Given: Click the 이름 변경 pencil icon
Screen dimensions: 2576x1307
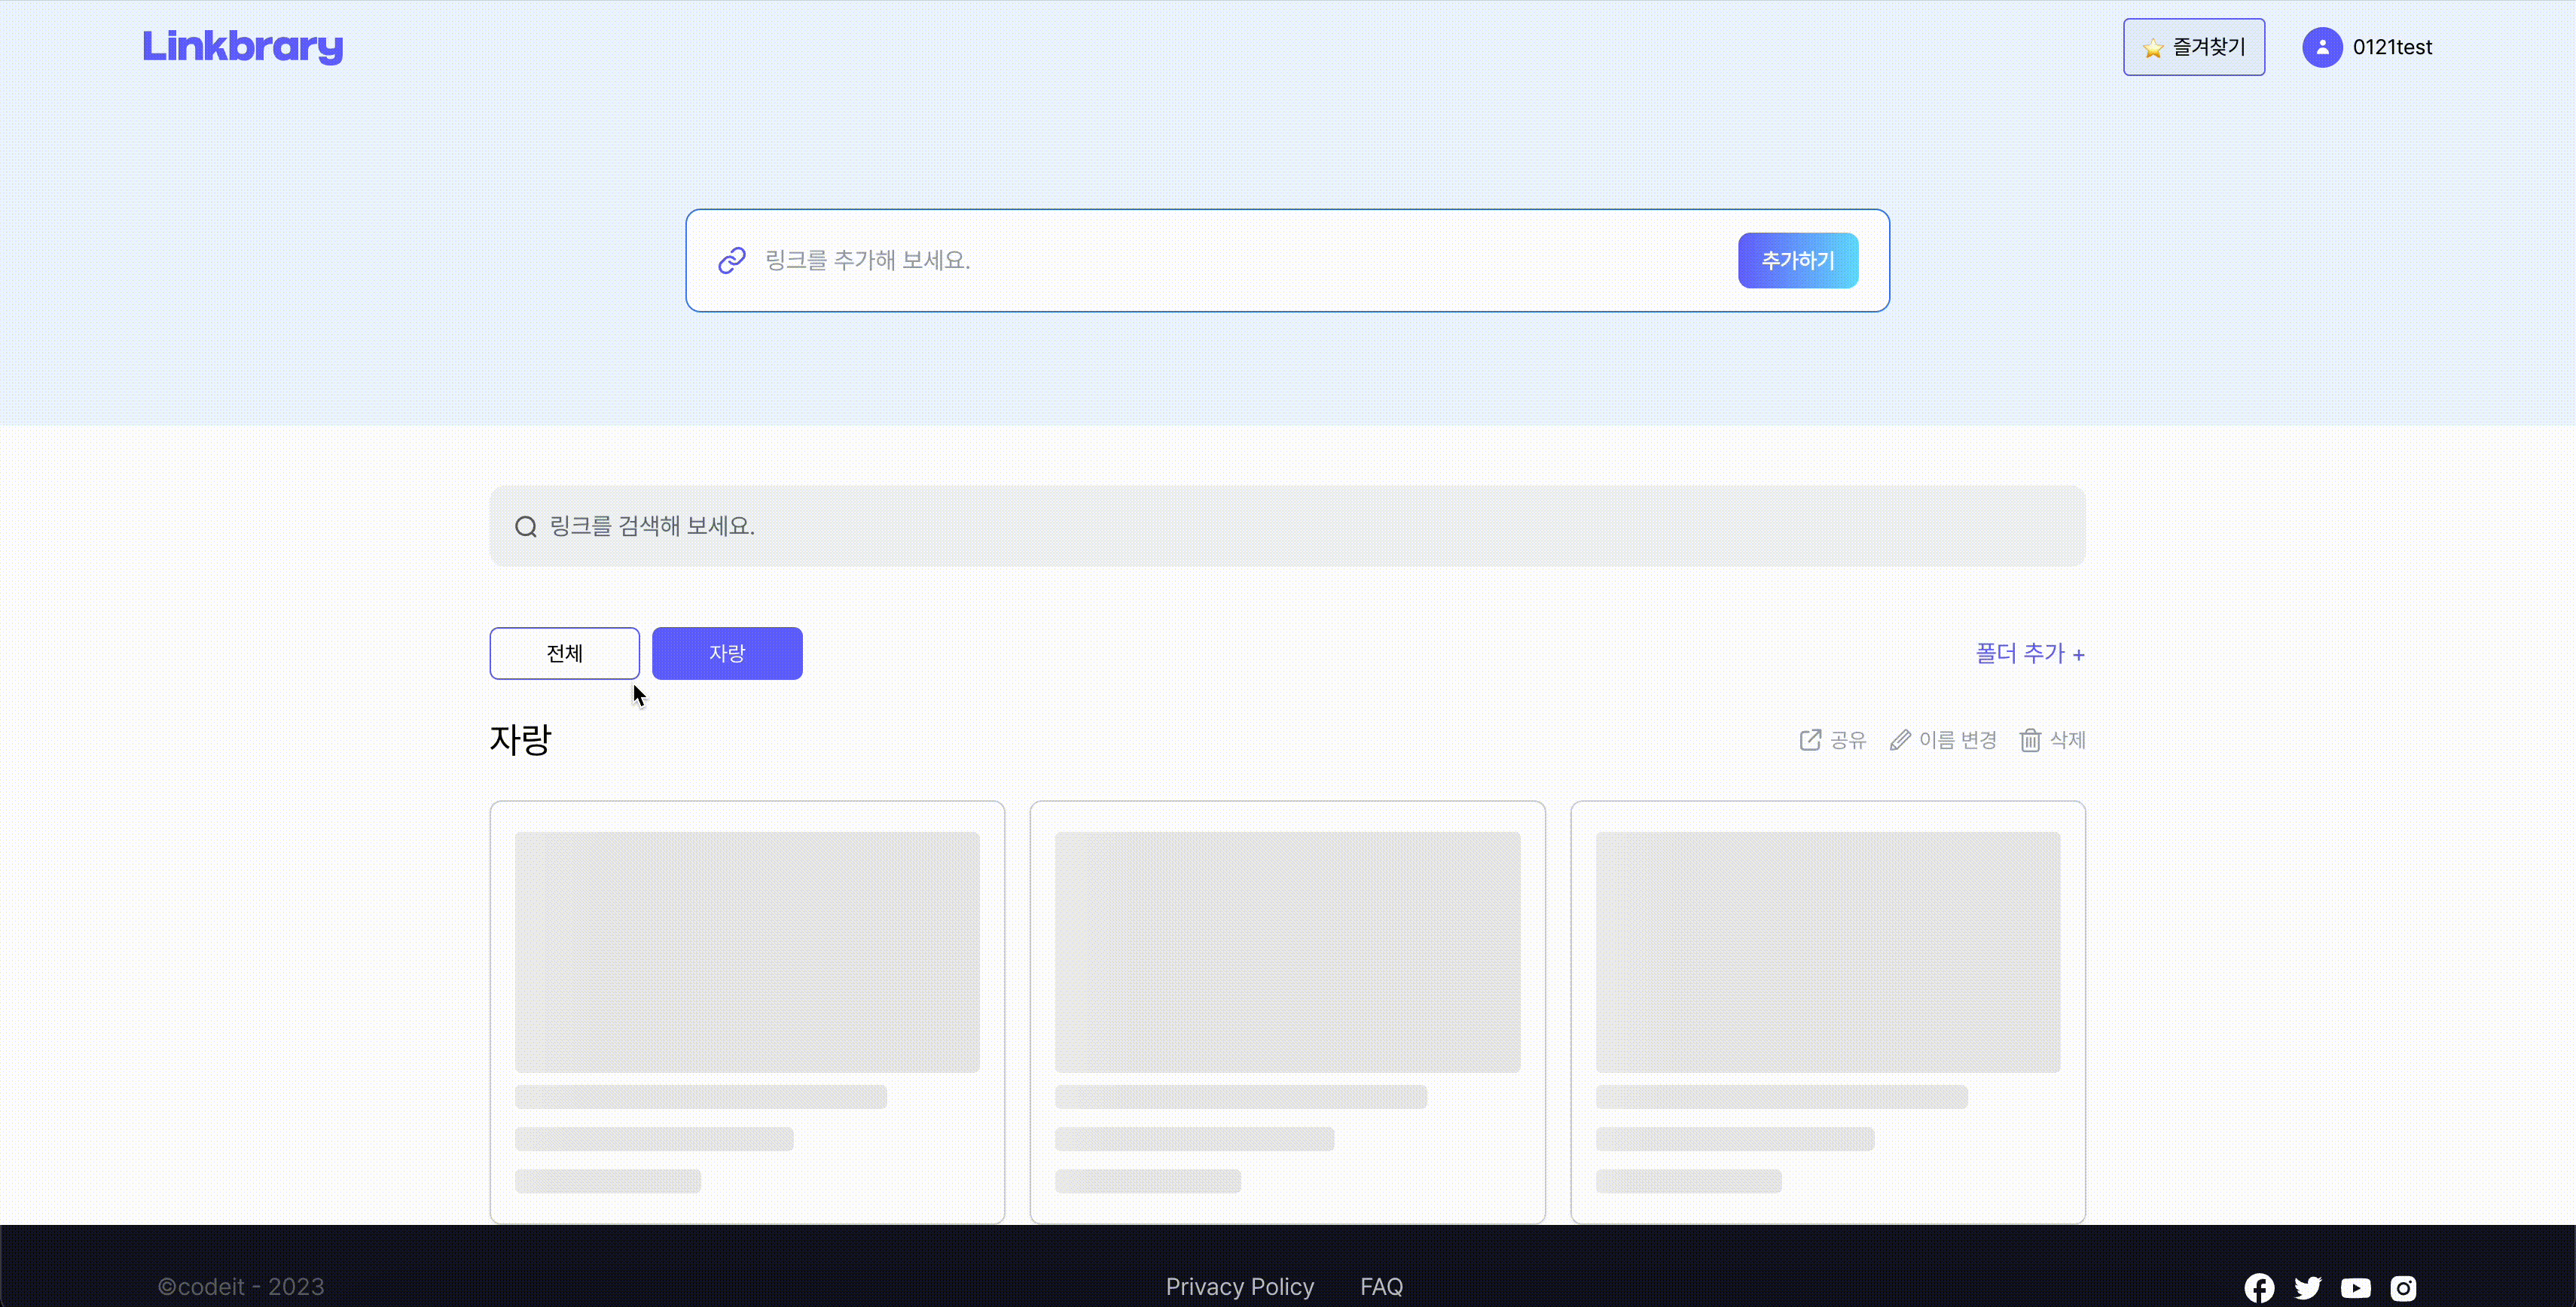Looking at the screenshot, I should [1900, 739].
